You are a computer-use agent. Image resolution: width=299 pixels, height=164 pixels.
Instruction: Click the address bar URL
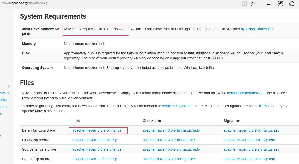point(25,3)
